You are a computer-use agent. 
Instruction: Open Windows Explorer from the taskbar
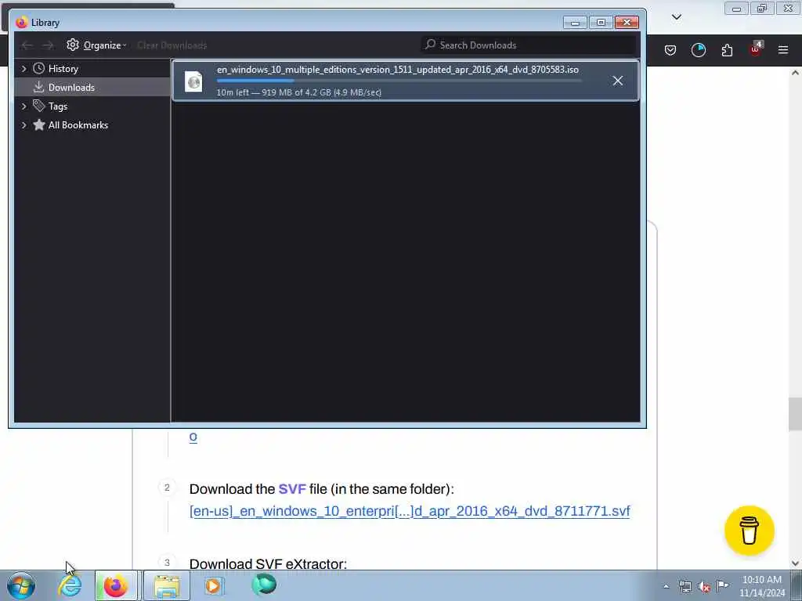click(167, 585)
